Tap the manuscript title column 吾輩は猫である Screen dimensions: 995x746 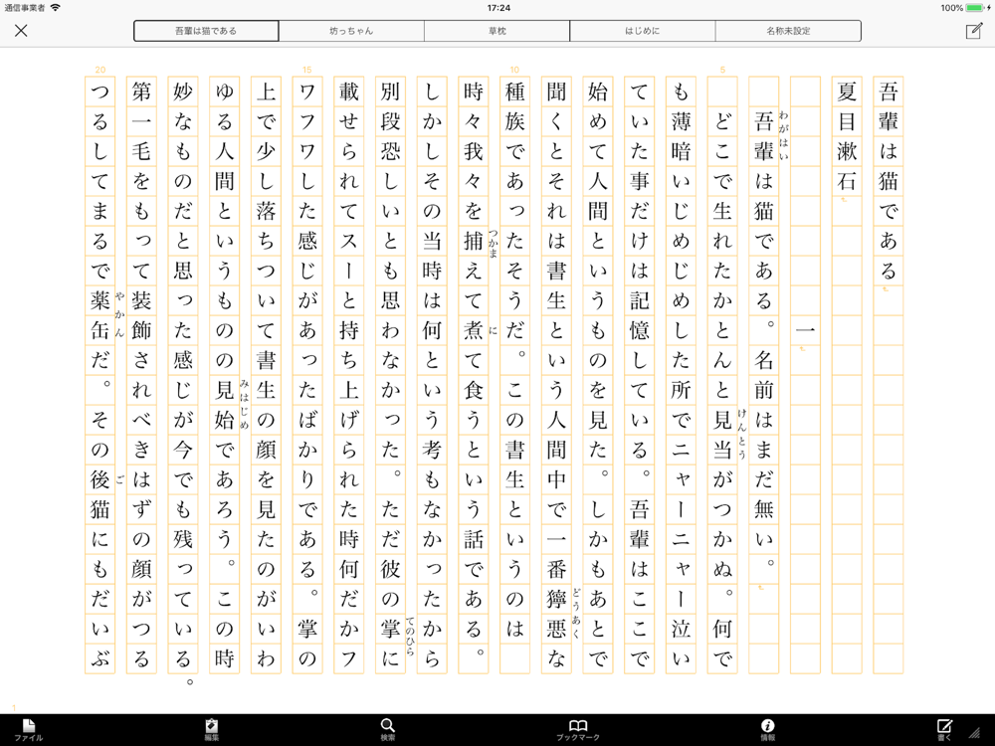point(889,181)
